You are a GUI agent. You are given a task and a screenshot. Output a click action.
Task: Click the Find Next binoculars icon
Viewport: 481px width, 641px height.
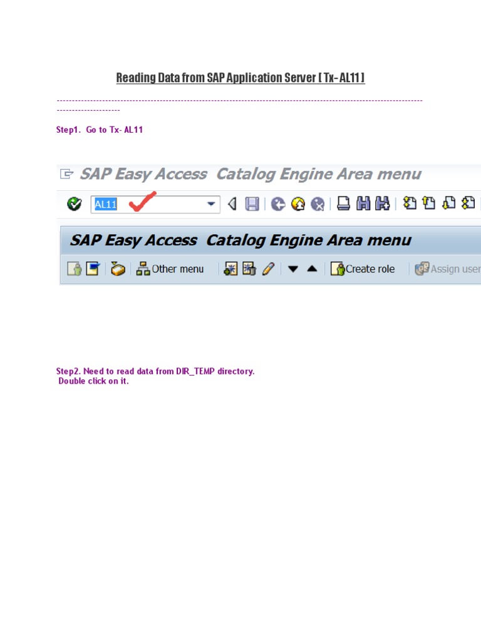coord(382,204)
